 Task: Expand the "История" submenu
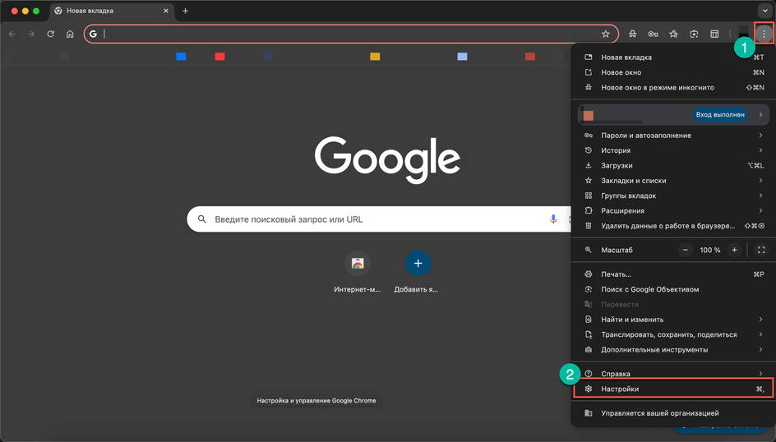[x=673, y=150]
